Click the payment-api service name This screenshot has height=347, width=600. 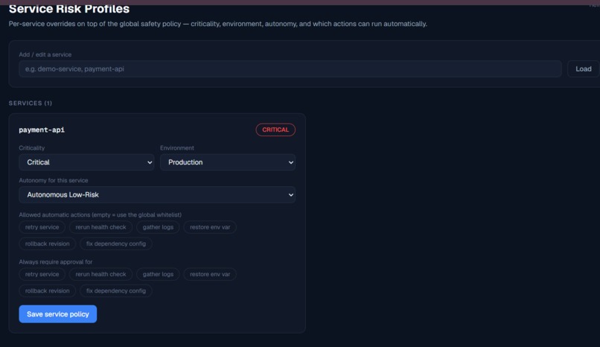coord(42,130)
